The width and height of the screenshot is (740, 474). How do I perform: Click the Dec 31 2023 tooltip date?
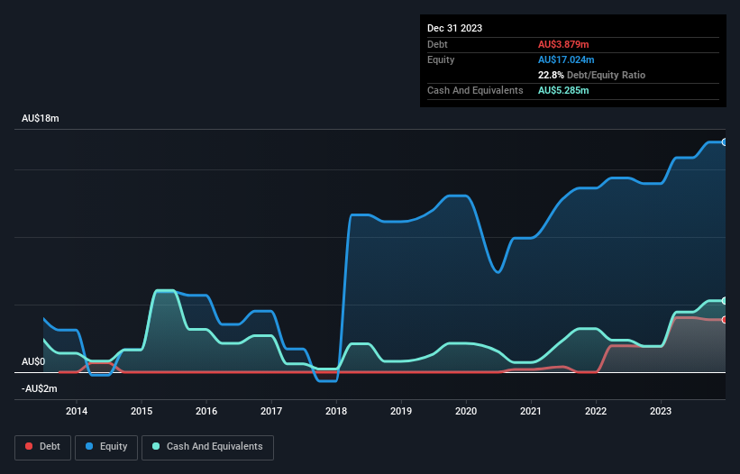(454, 28)
